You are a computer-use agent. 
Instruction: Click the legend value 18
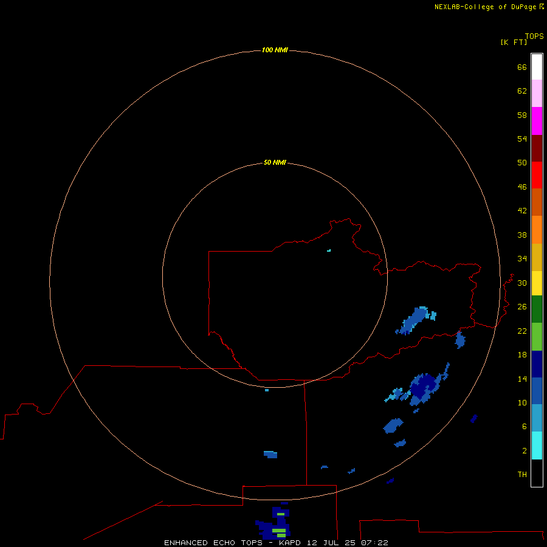(522, 355)
